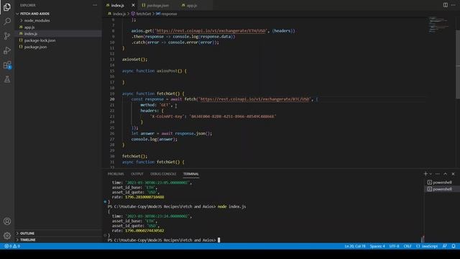Select index.js in the Explorer
The image size is (460, 259).
(30, 34)
